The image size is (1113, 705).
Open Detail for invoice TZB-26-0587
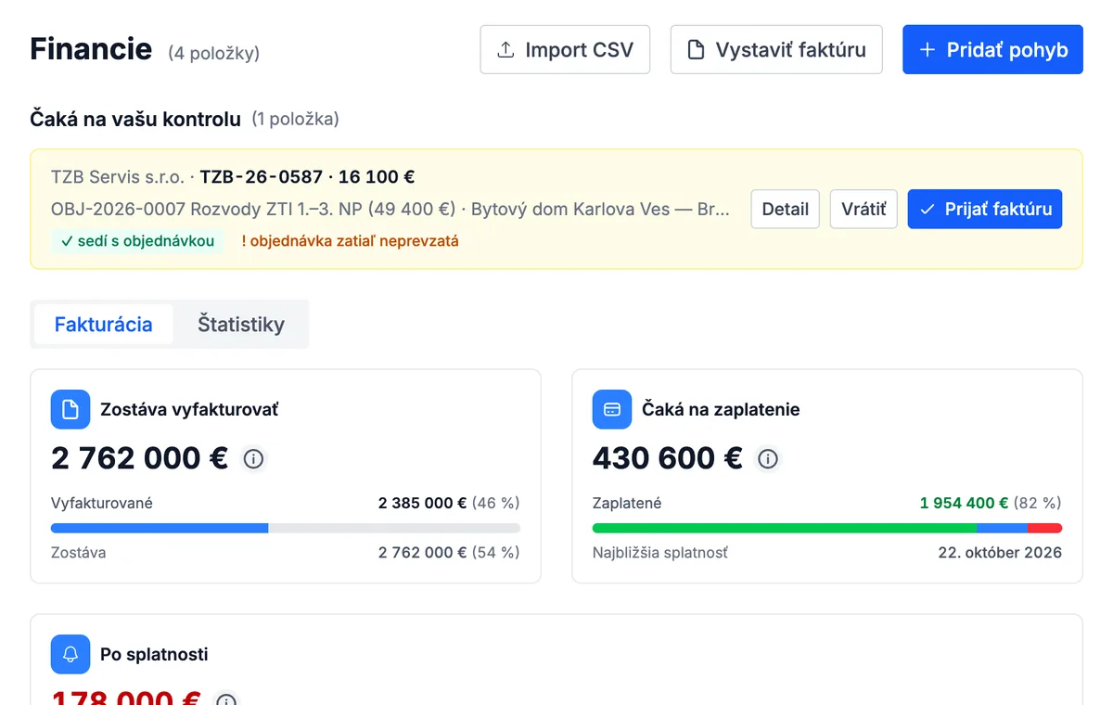tap(785, 209)
